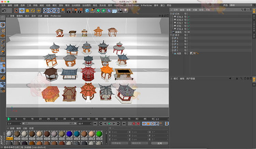Select the Move tool in toolbar
This screenshot has width=256, height=149.
click(21, 11)
